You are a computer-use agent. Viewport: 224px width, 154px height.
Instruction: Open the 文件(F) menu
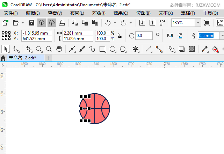(x=11, y=13)
